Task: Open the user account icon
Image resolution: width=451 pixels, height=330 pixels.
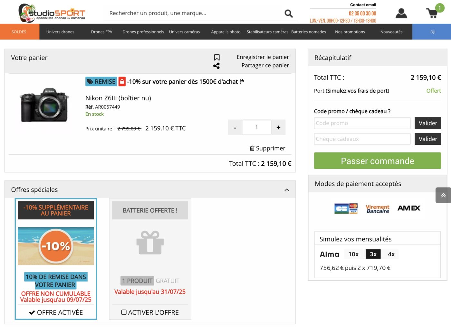Action: tap(401, 13)
